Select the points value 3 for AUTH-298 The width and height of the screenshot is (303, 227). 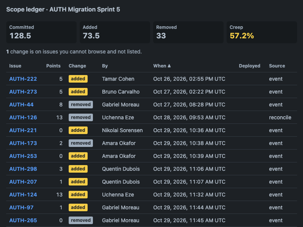point(61,169)
